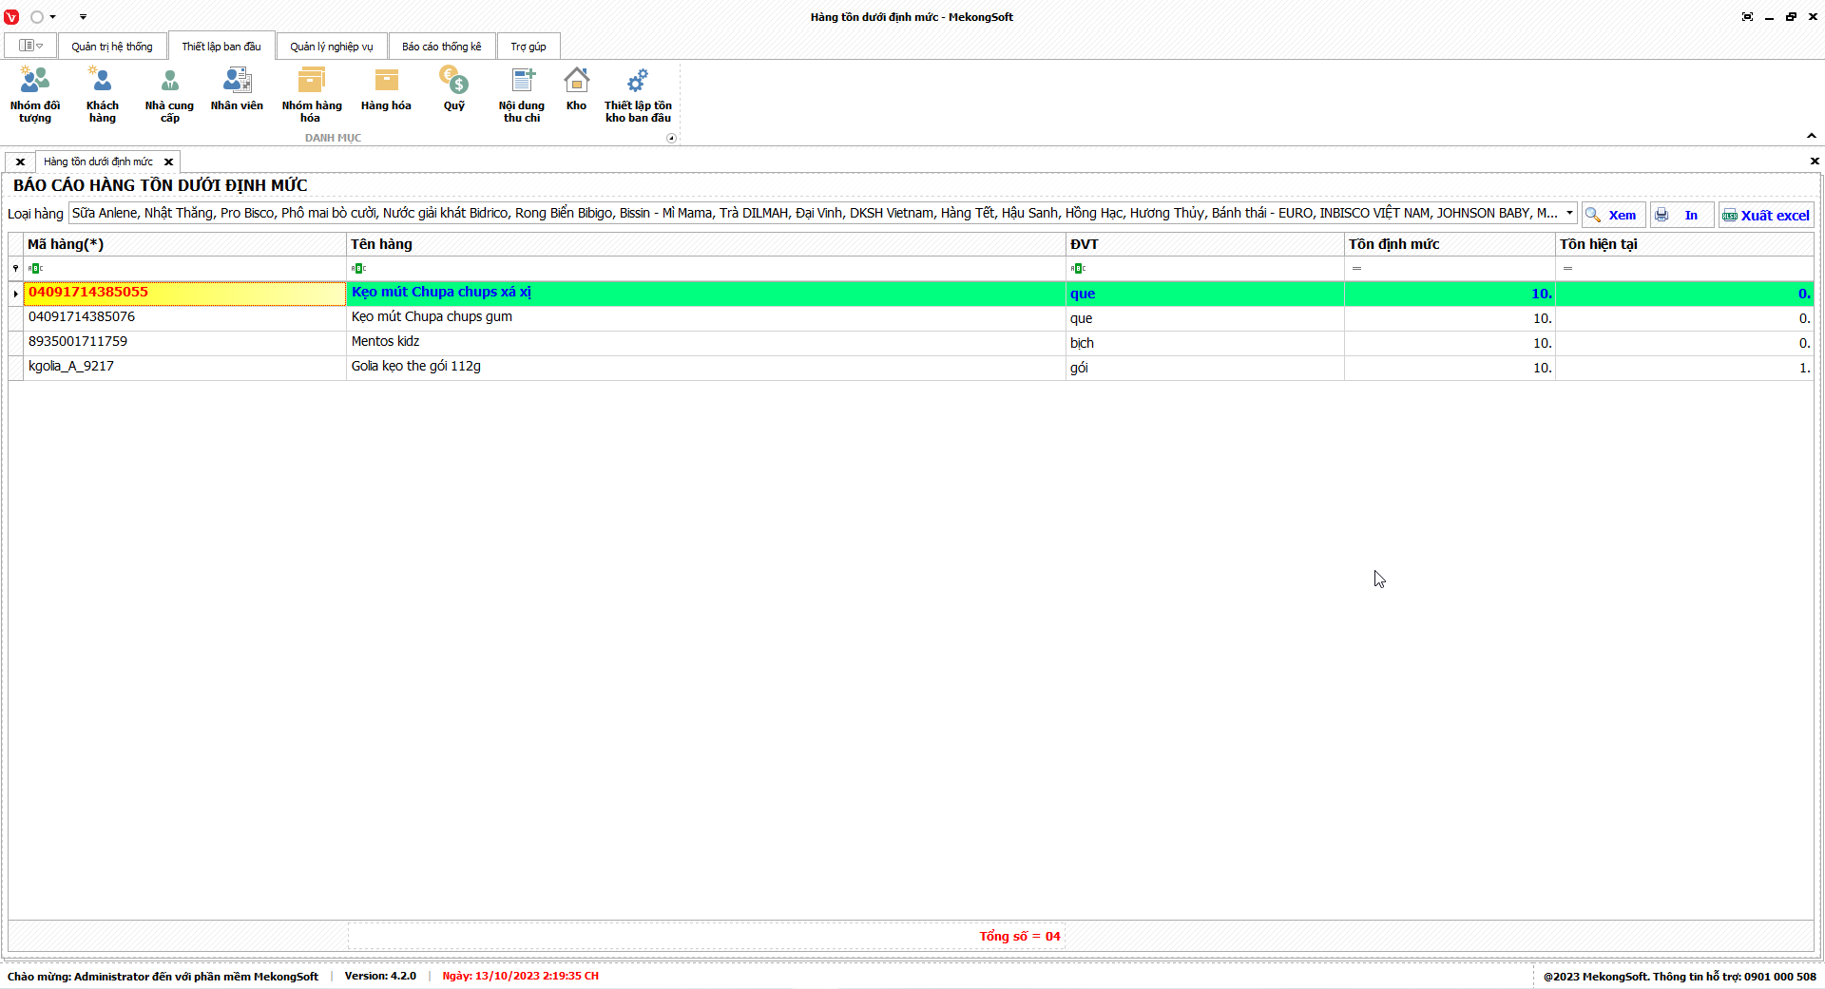This screenshot has width=1825, height=989.
Task: Switch to Thiết lập ban đầu tab
Action: click(221, 47)
